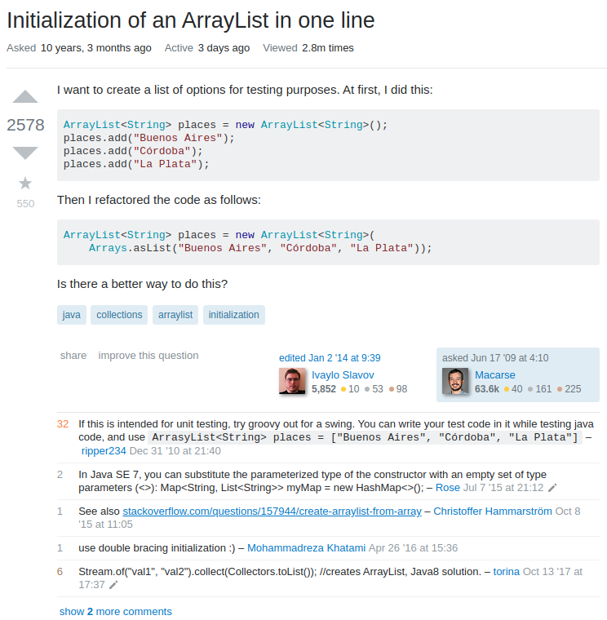607x620 pixels.
Task: Toggle the favorite star on this question
Action: coord(25,183)
